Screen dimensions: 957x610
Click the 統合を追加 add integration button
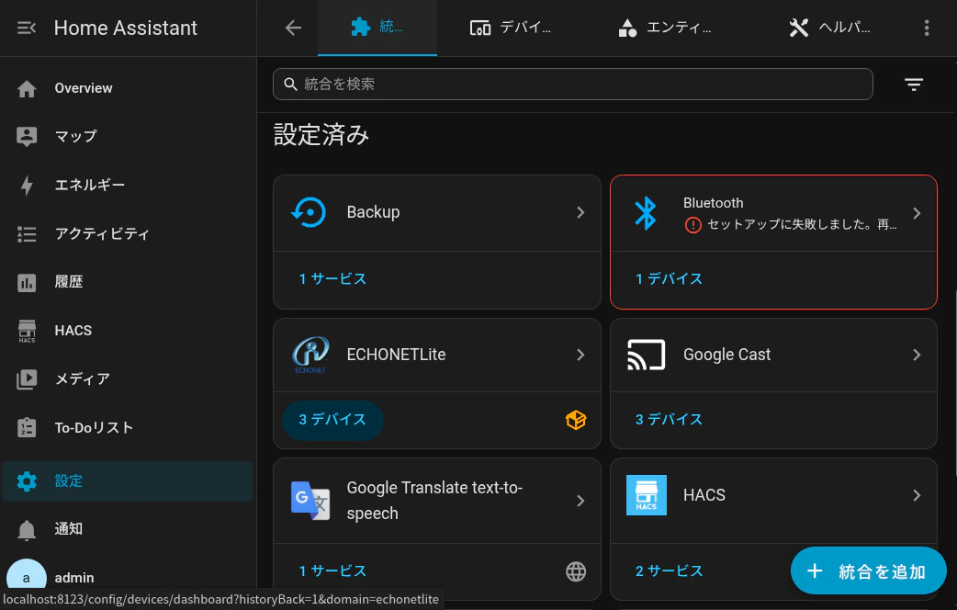pos(869,570)
